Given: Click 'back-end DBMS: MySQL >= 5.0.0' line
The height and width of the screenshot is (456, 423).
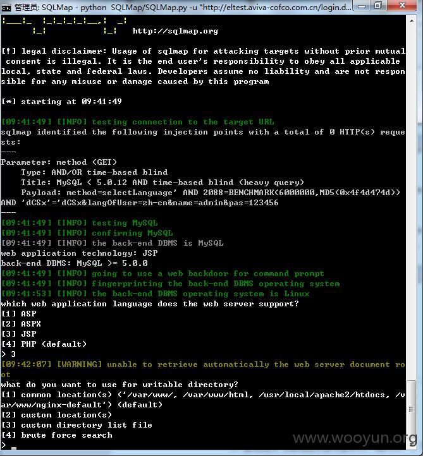Looking at the screenshot, I should coord(74,263).
